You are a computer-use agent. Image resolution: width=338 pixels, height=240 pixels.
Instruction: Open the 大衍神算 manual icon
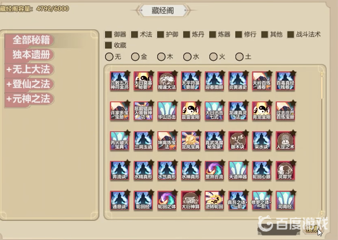[x=191, y=200]
